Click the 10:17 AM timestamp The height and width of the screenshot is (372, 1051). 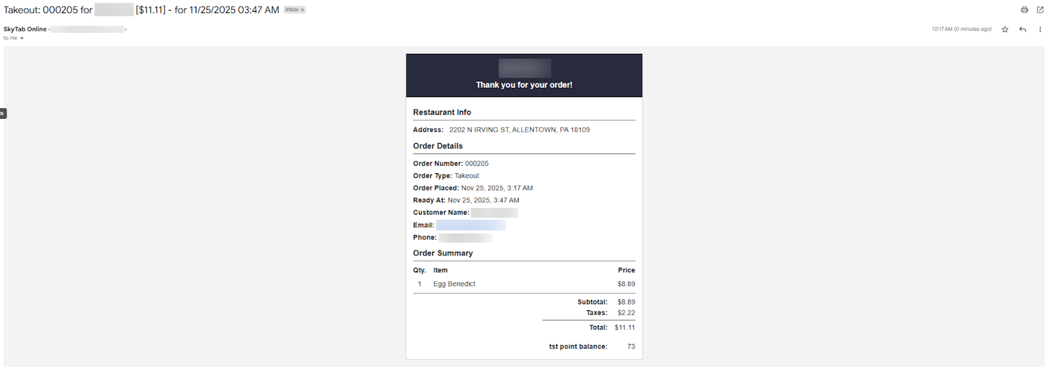[961, 30]
